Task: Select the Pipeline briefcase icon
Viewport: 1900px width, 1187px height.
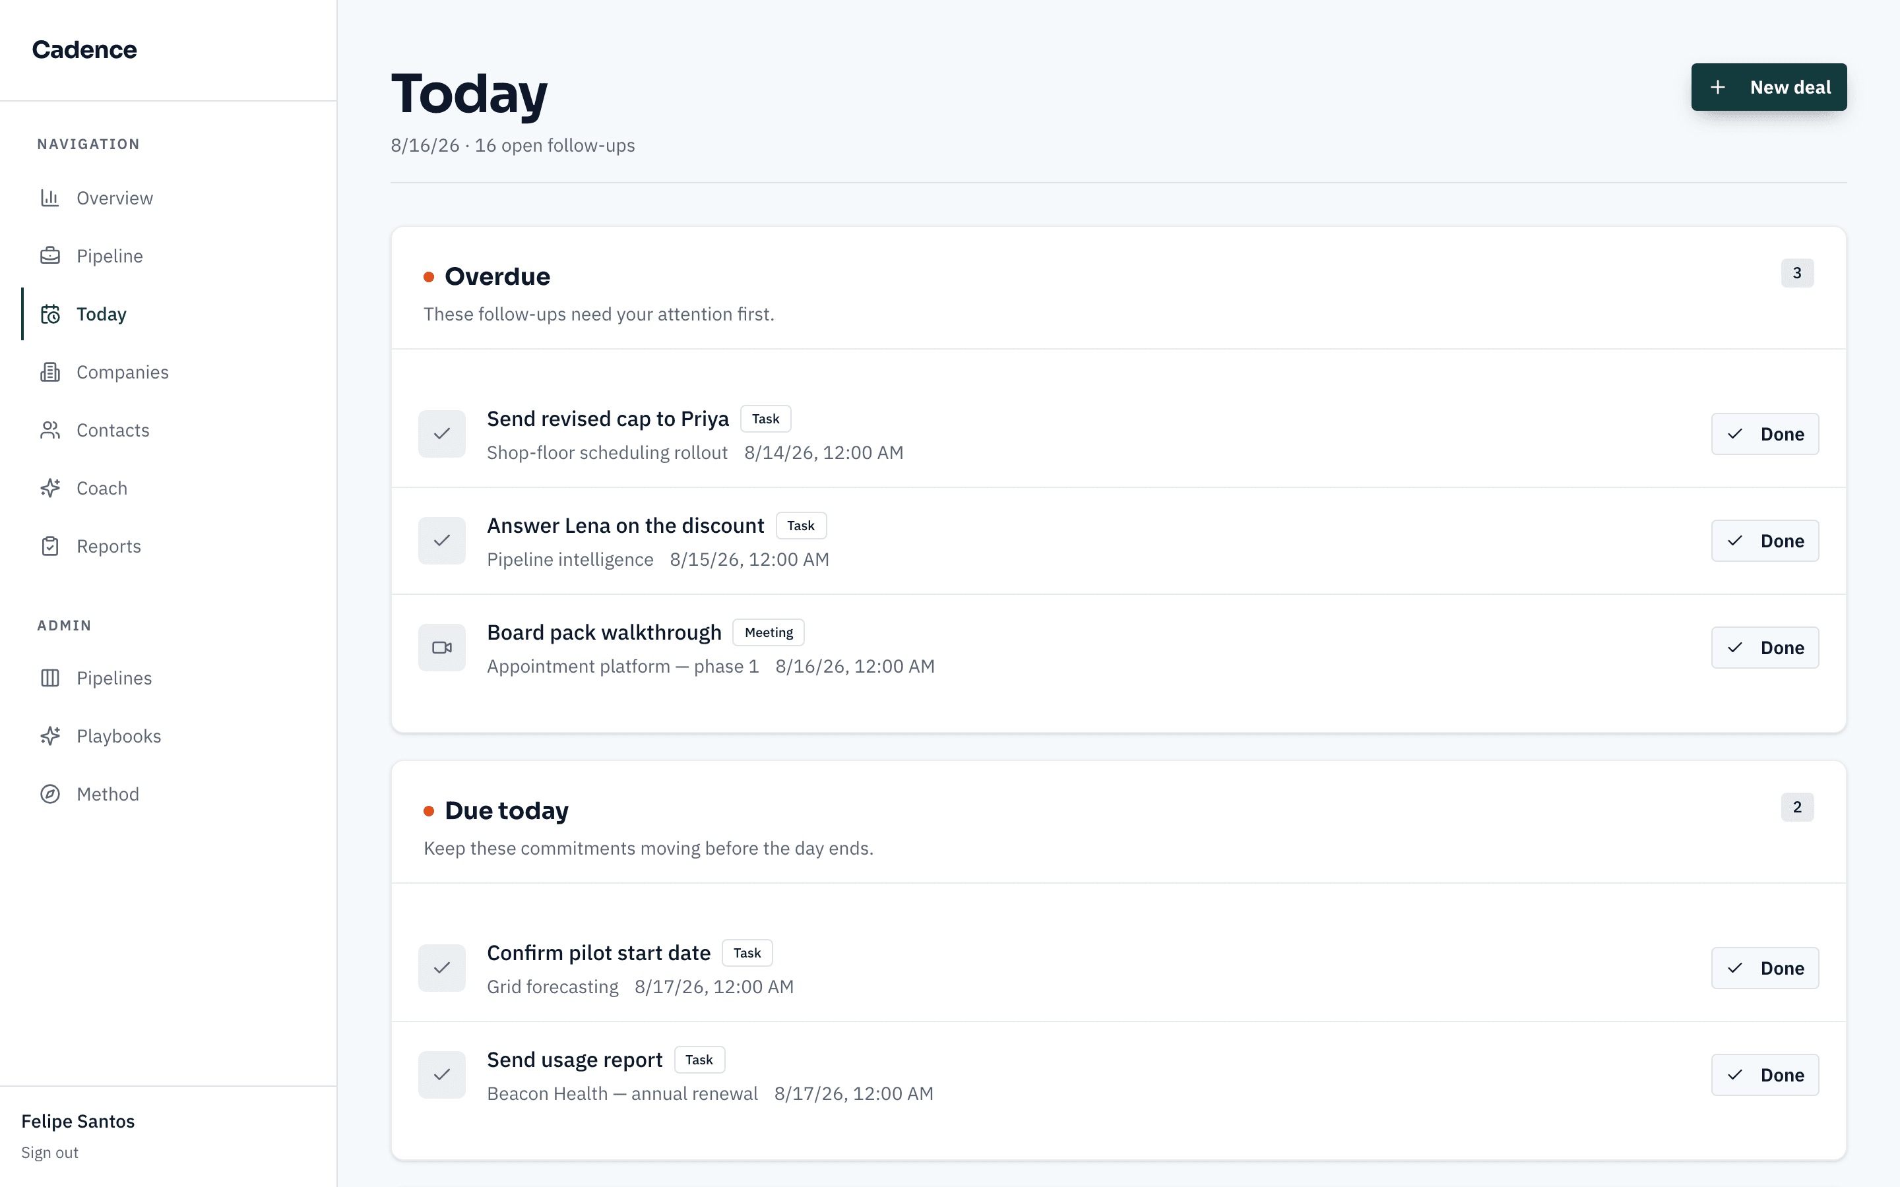Action: [50, 256]
